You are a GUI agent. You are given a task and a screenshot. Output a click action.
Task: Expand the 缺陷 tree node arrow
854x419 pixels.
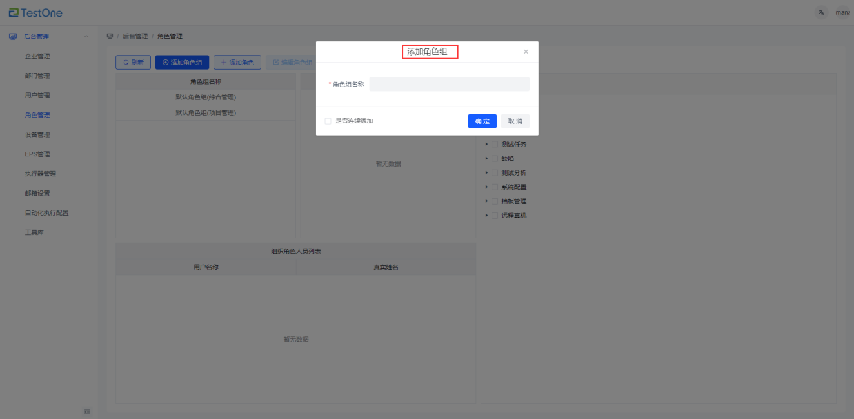pos(486,158)
